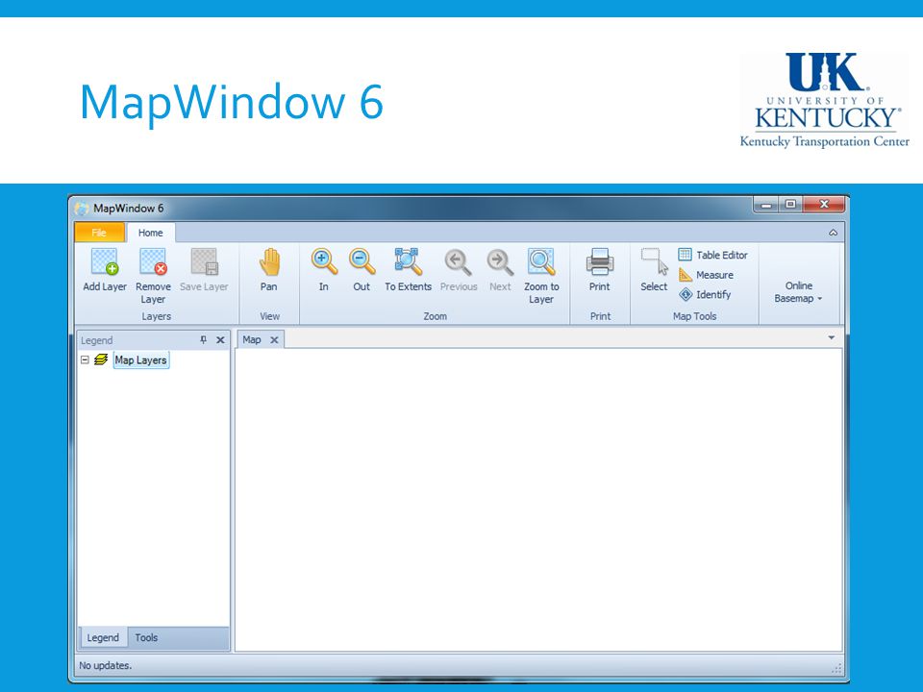
Task: Collapse the Map Layers tree node
Action: click(85, 359)
